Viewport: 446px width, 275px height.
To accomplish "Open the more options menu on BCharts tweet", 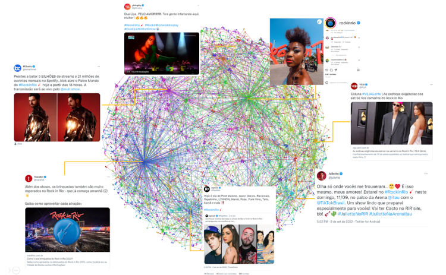I will coord(99,66).
